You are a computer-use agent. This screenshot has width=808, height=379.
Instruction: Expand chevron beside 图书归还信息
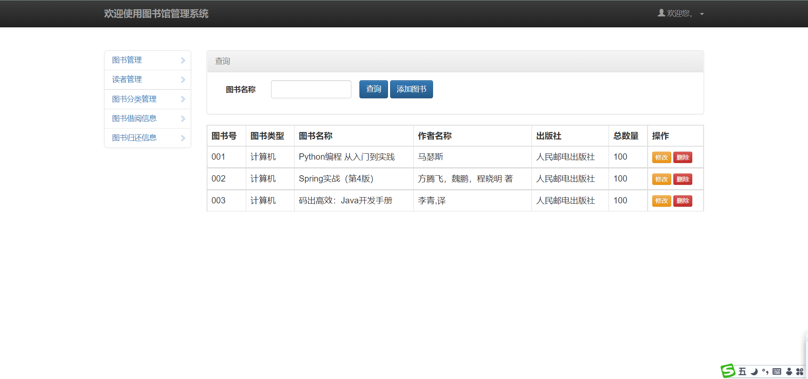[x=183, y=138]
